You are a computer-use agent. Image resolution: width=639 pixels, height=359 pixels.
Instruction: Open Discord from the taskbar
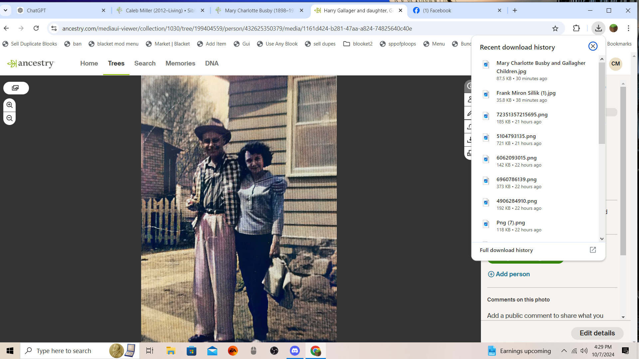click(x=295, y=351)
